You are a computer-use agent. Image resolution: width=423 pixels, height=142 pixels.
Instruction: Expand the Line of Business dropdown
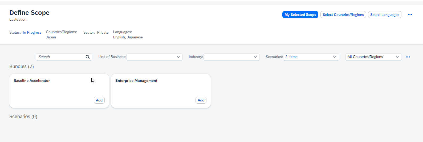(178, 57)
